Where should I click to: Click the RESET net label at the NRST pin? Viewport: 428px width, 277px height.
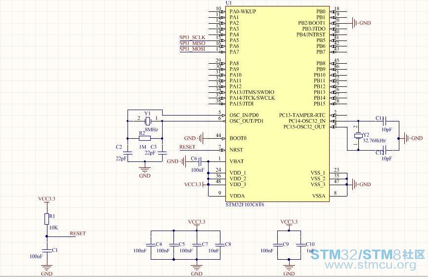tap(187, 147)
